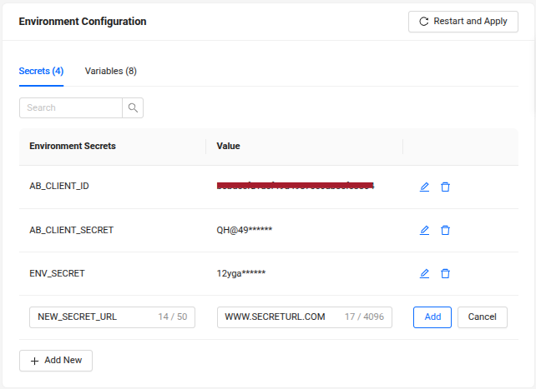Confirm new secret with Add button
This screenshot has height=389, width=536.
click(x=432, y=317)
